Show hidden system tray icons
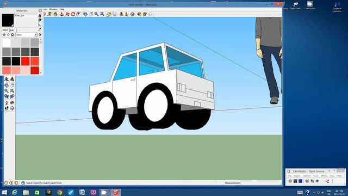Image resolution: width=348 pixels, height=196 pixels. [x=314, y=192]
